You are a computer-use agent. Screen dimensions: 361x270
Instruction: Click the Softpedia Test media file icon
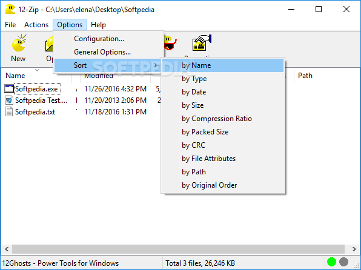click(x=9, y=100)
